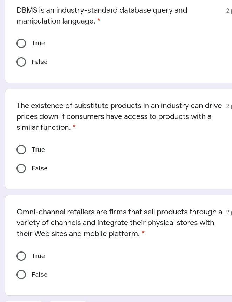
Task: Click "True" label text under substitute products question
Action: pos(38,150)
